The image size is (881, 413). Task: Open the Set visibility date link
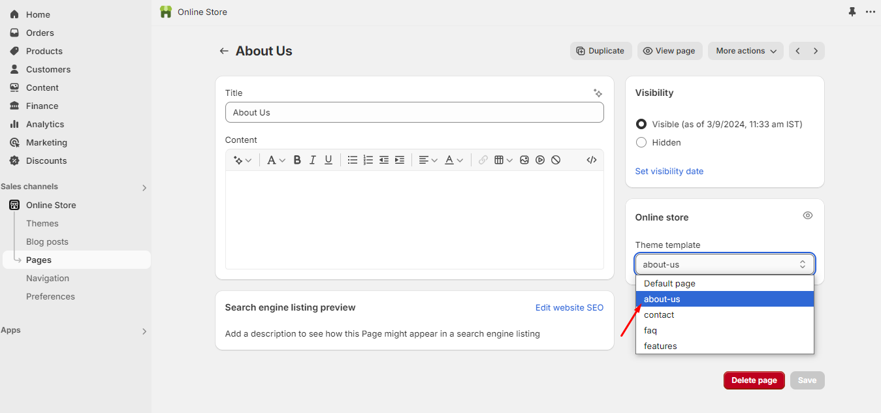click(x=669, y=171)
